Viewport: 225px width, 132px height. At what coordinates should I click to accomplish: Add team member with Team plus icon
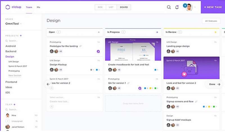(x=15, y=104)
